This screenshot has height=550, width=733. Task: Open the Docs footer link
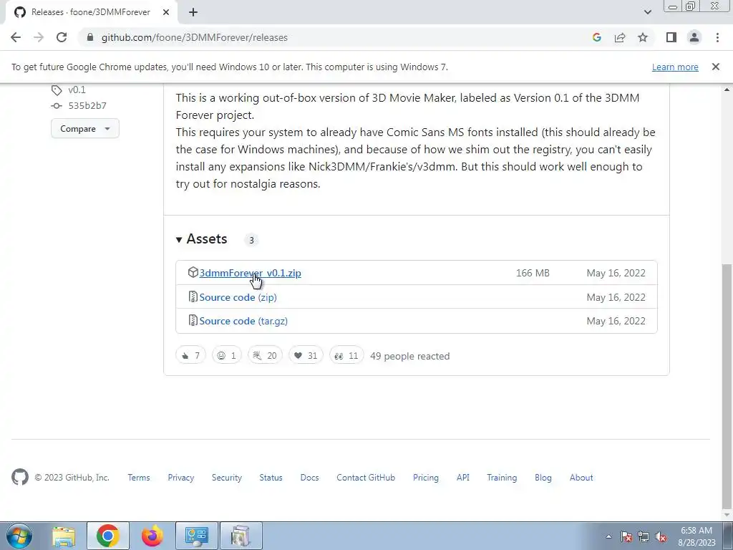(309, 478)
